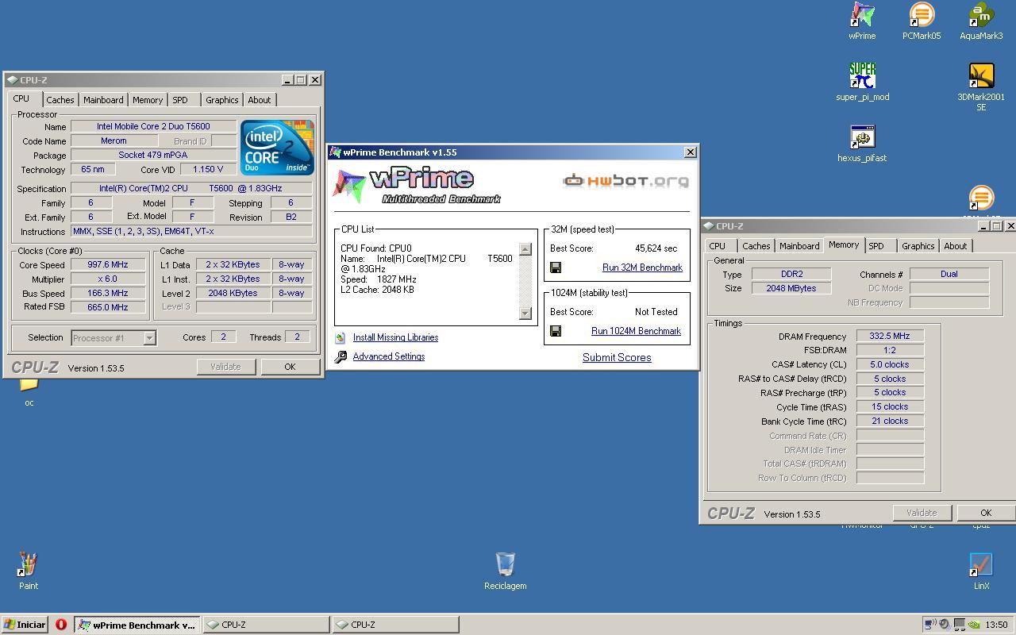The image size is (1016, 635).
Task: Click the Run 1024M Benchmark link
Action: pos(636,331)
